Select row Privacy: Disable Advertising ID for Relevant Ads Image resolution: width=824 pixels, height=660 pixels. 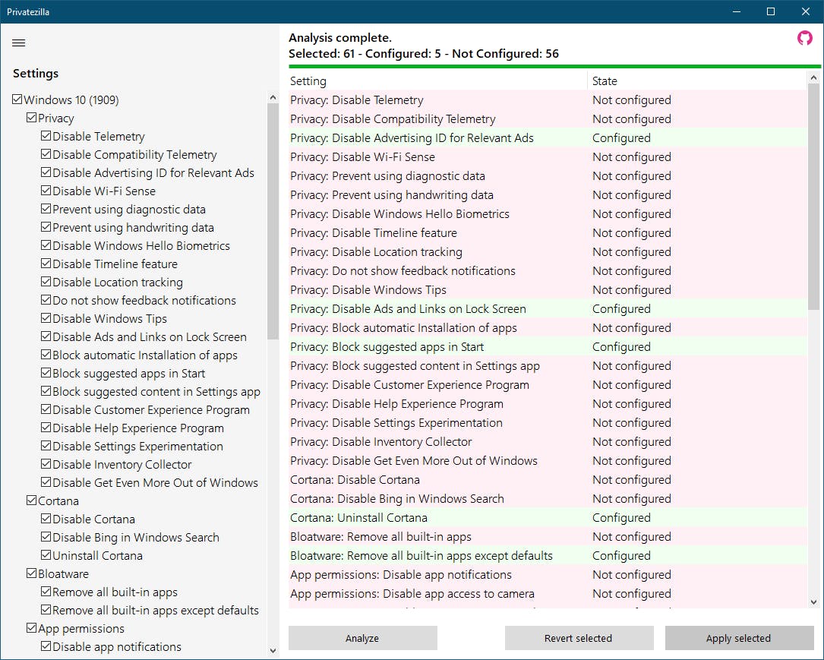(x=548, y=137)
